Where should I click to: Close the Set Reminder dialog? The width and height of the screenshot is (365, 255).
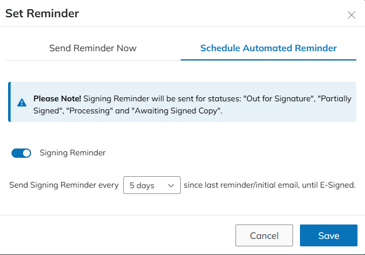(351, 15)
